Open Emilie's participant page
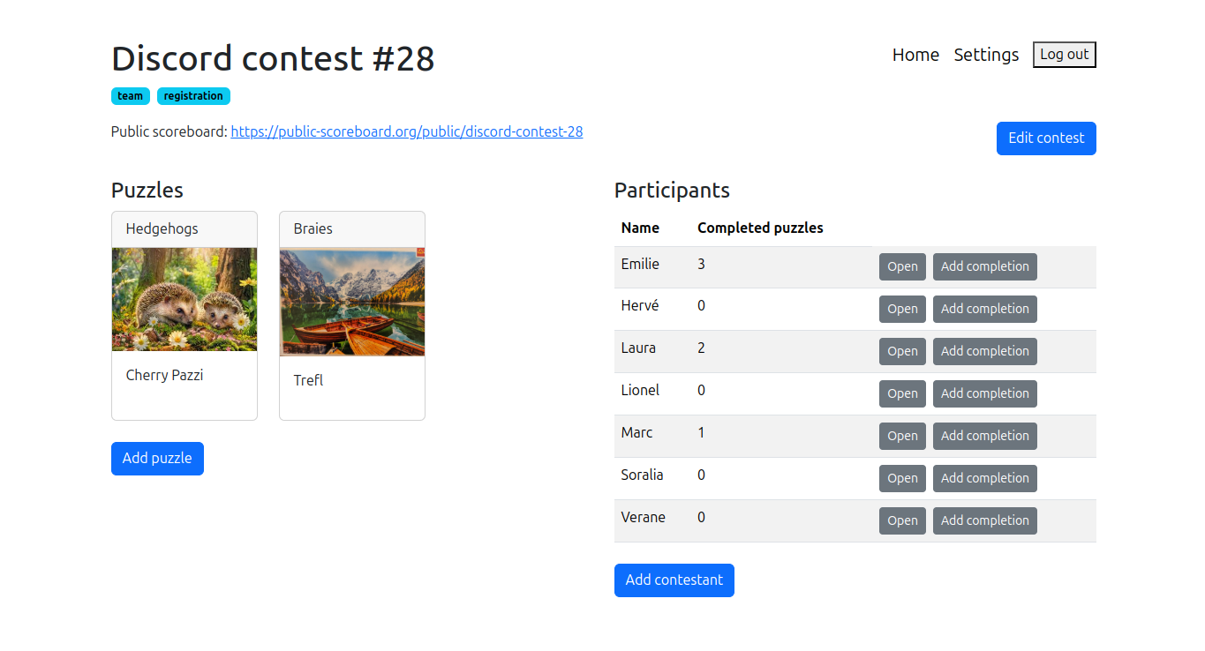 click(x=902, y=267)
